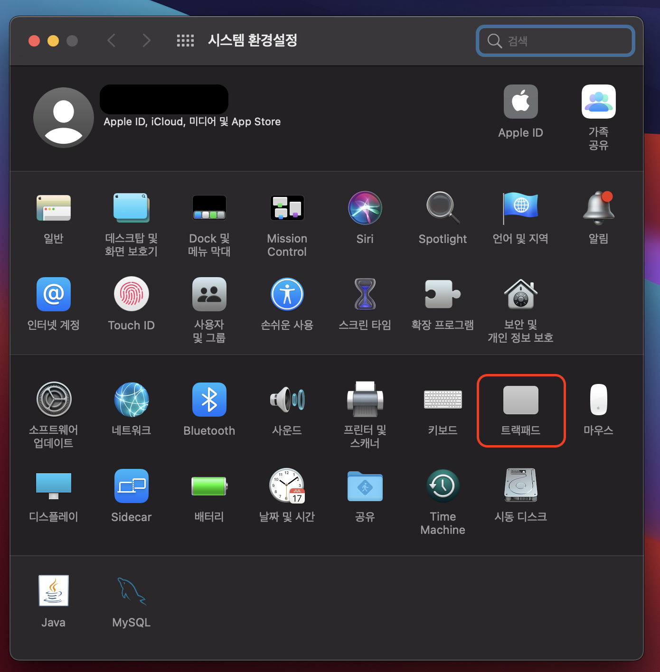Open 가족 공유 (Family Sharing) settings
Screen dimensions: 660x672
599,102
